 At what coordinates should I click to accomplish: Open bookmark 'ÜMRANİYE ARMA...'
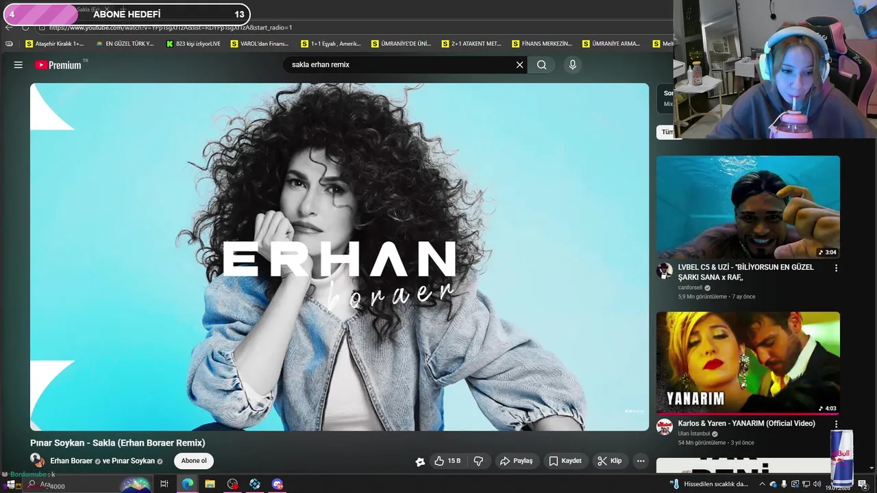coord(612,44)
